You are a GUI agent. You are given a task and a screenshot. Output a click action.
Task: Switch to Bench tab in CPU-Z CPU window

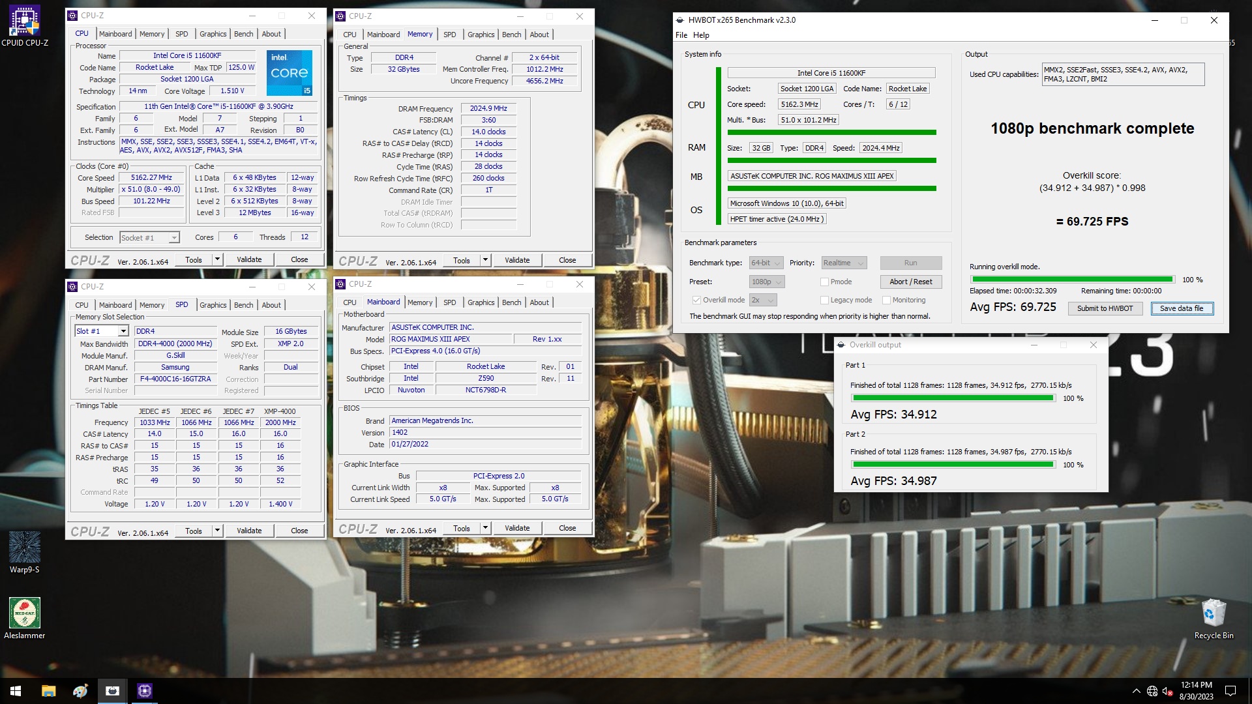[x=243, y=34]
